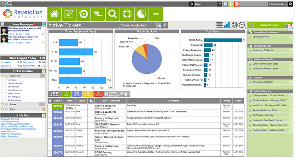
Task: Open Time Reconciliation report item
Action: pyautogui.click(x=263, y=82)
